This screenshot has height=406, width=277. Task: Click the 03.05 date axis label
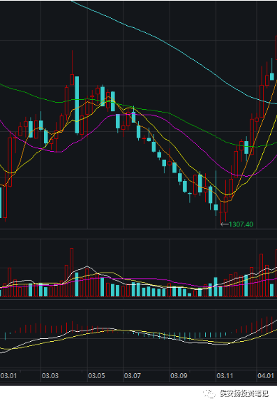[96, 375]
